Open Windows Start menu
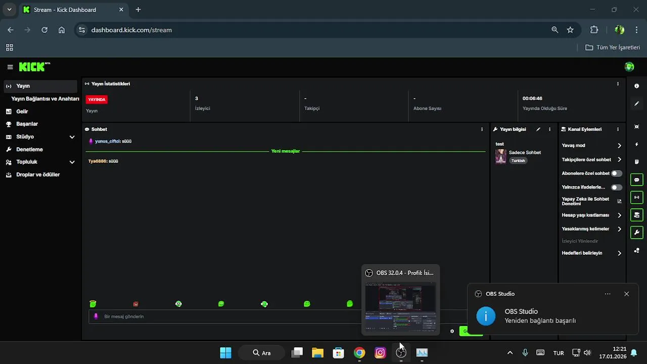 tap(225, 353)
